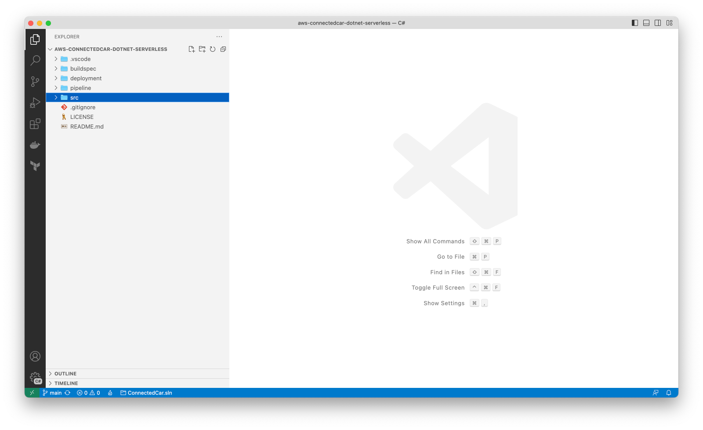Click the Synchronize Changes icon
The width and height of the screenshot is (703, 430).
point(68,393)
